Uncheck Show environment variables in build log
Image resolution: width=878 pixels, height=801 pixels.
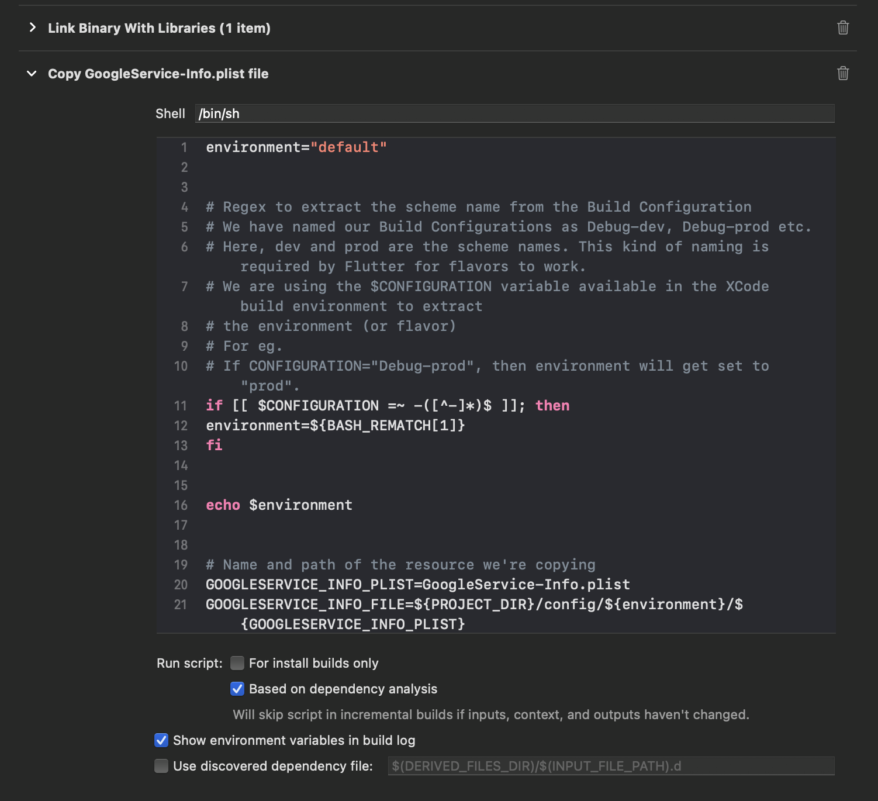click(x=161, y=740)
